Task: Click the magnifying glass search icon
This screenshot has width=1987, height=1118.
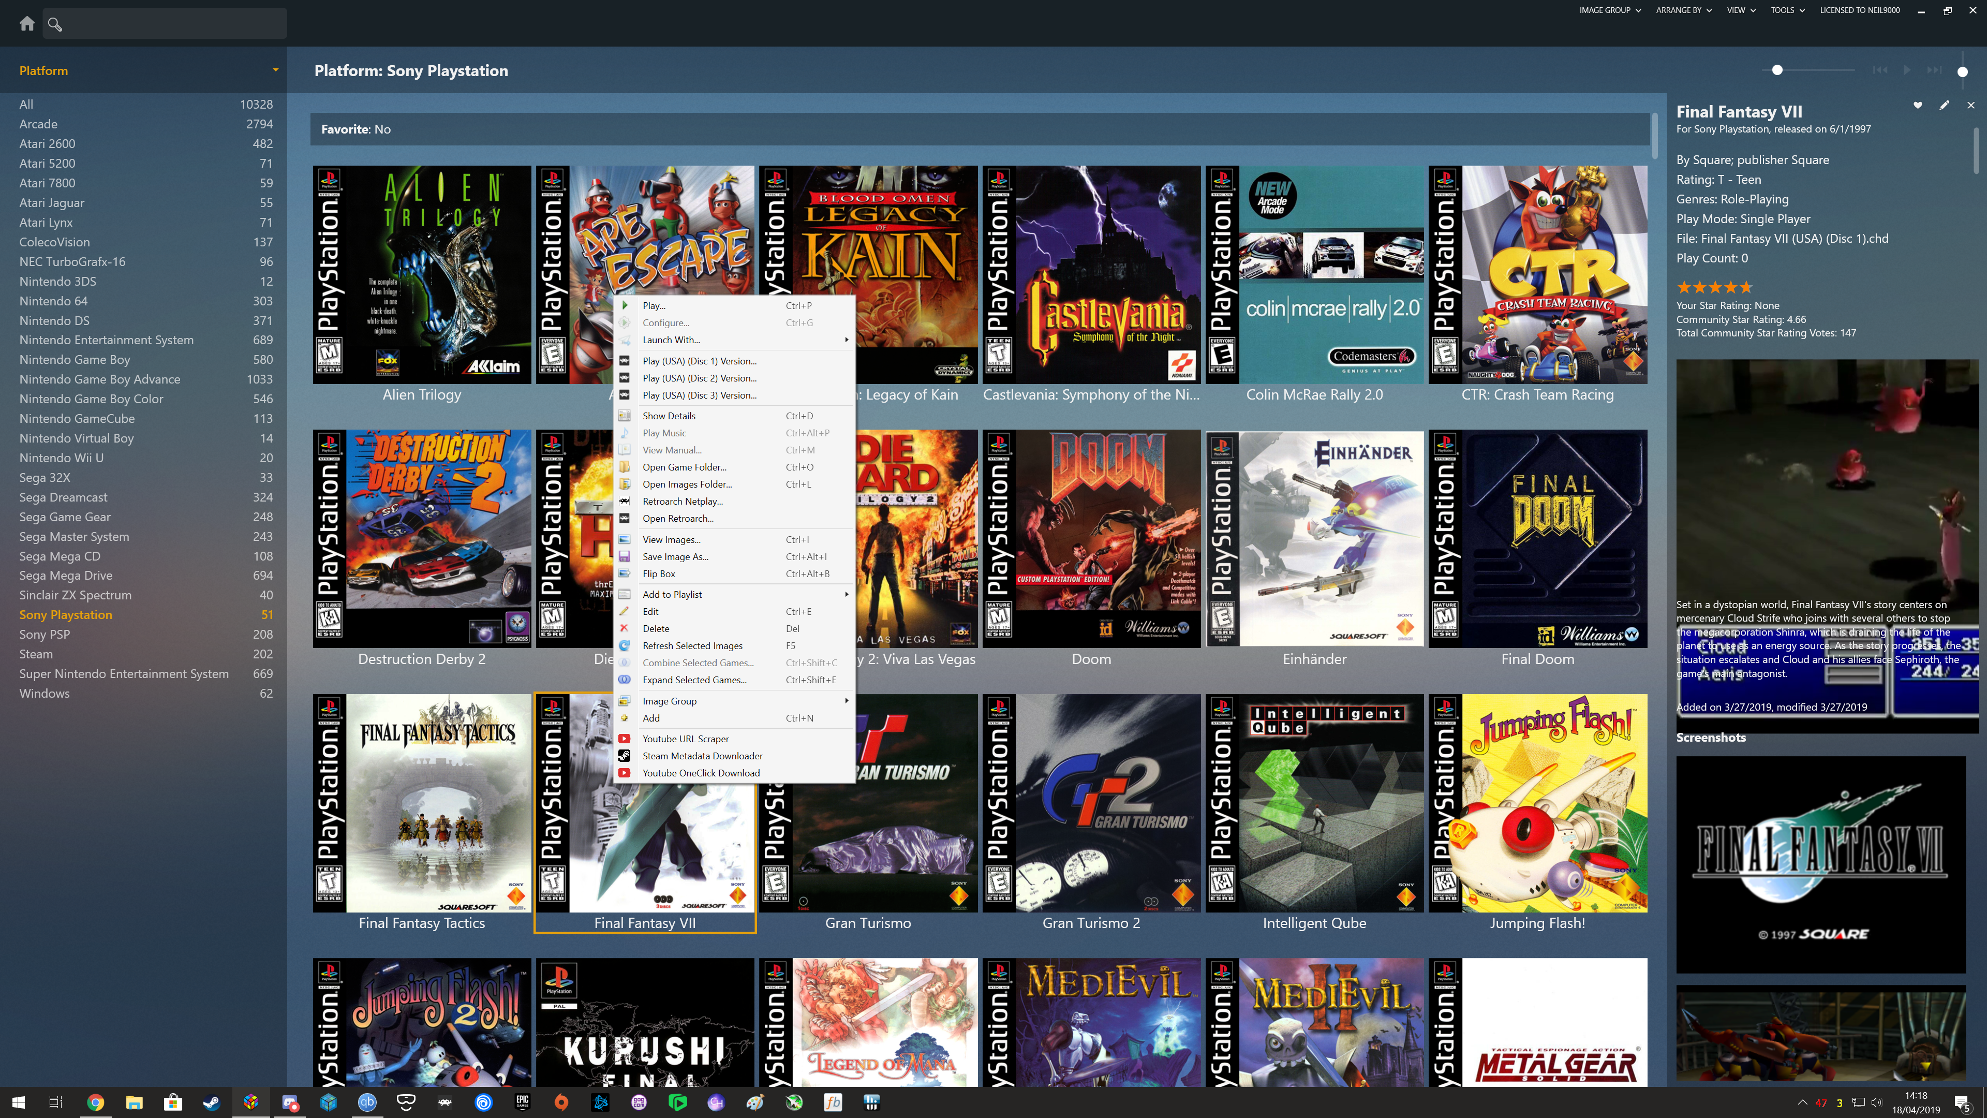Action: tap(55, 24)
